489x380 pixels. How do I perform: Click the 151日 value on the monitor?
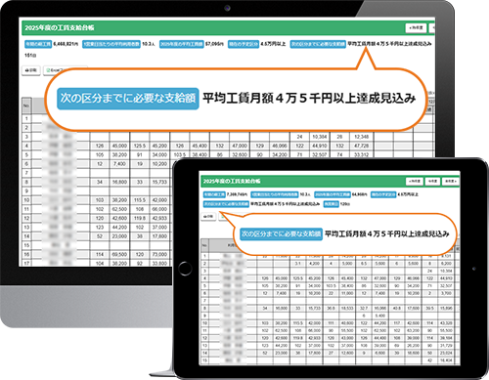(30, 55)
